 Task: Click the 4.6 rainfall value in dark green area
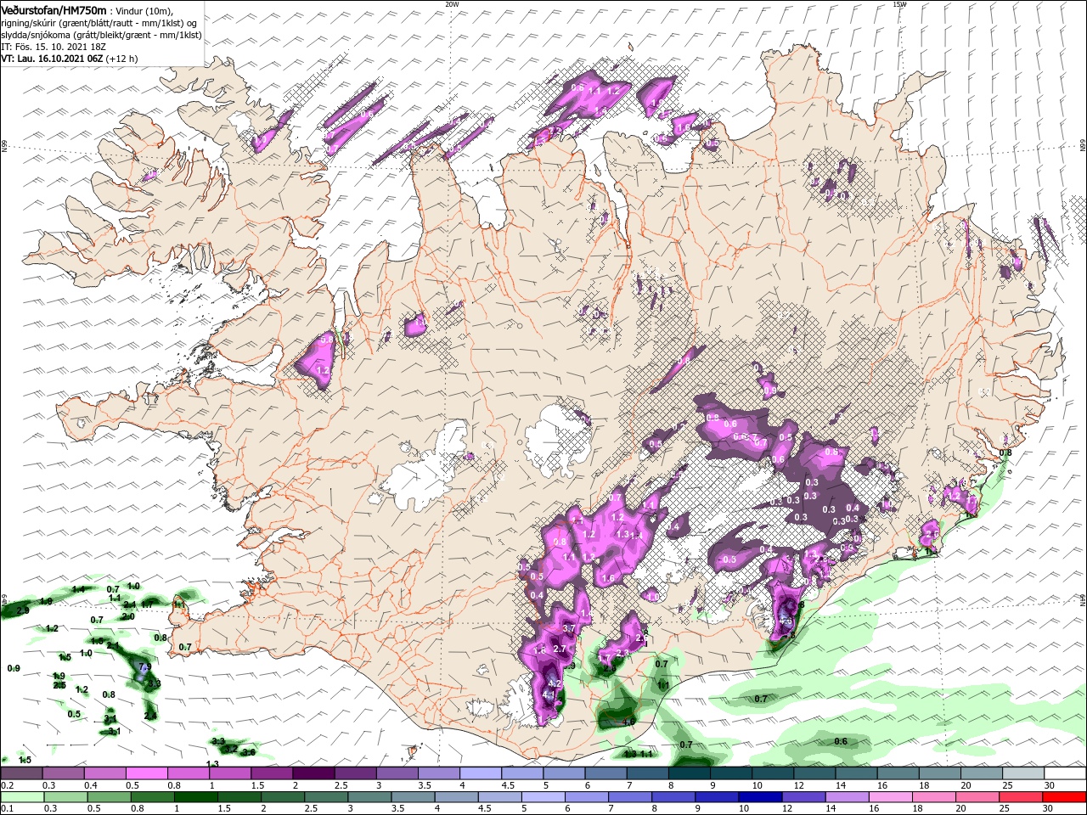[629, 722]
